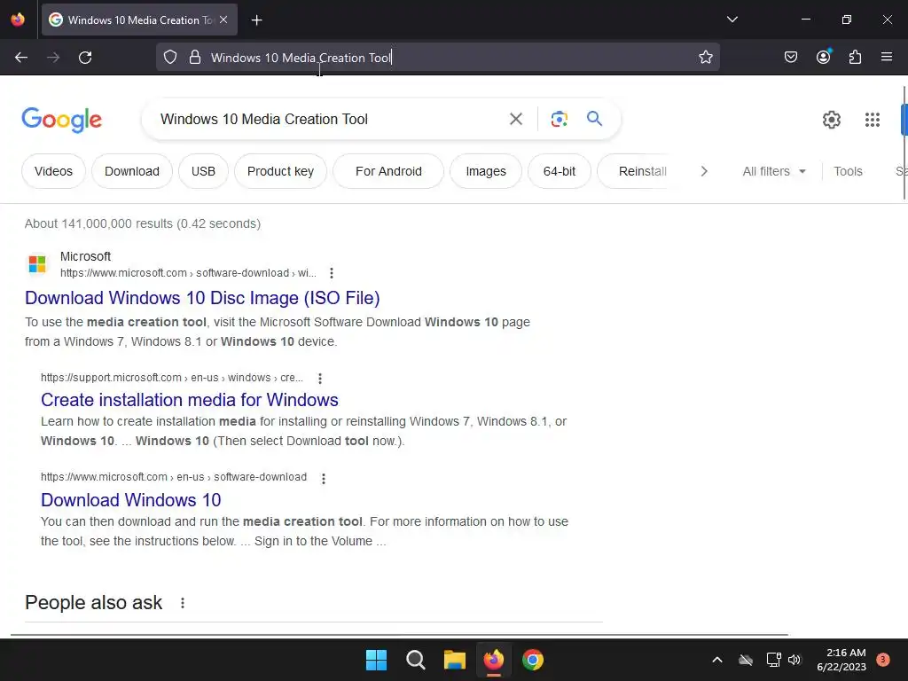Click Microsoft favicon in first result
The image size is (908, 681).
click(37, 264)
